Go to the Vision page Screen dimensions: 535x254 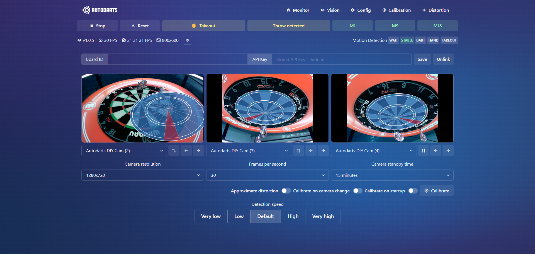330,10
